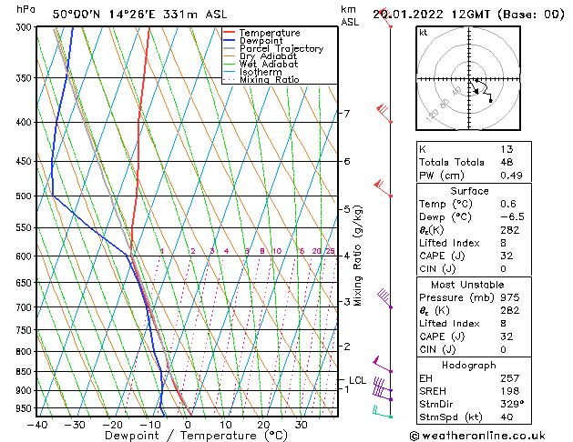Click the green surface wind barb
Viewport: 573px width, 442px height.
point(383,411)
